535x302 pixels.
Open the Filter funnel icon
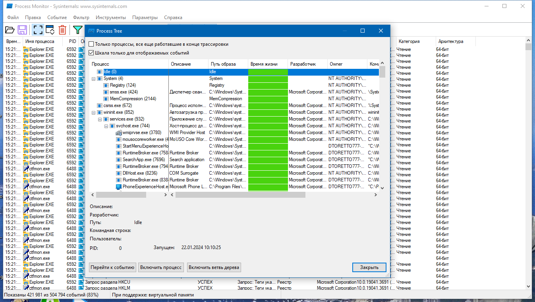pos(78,30)
